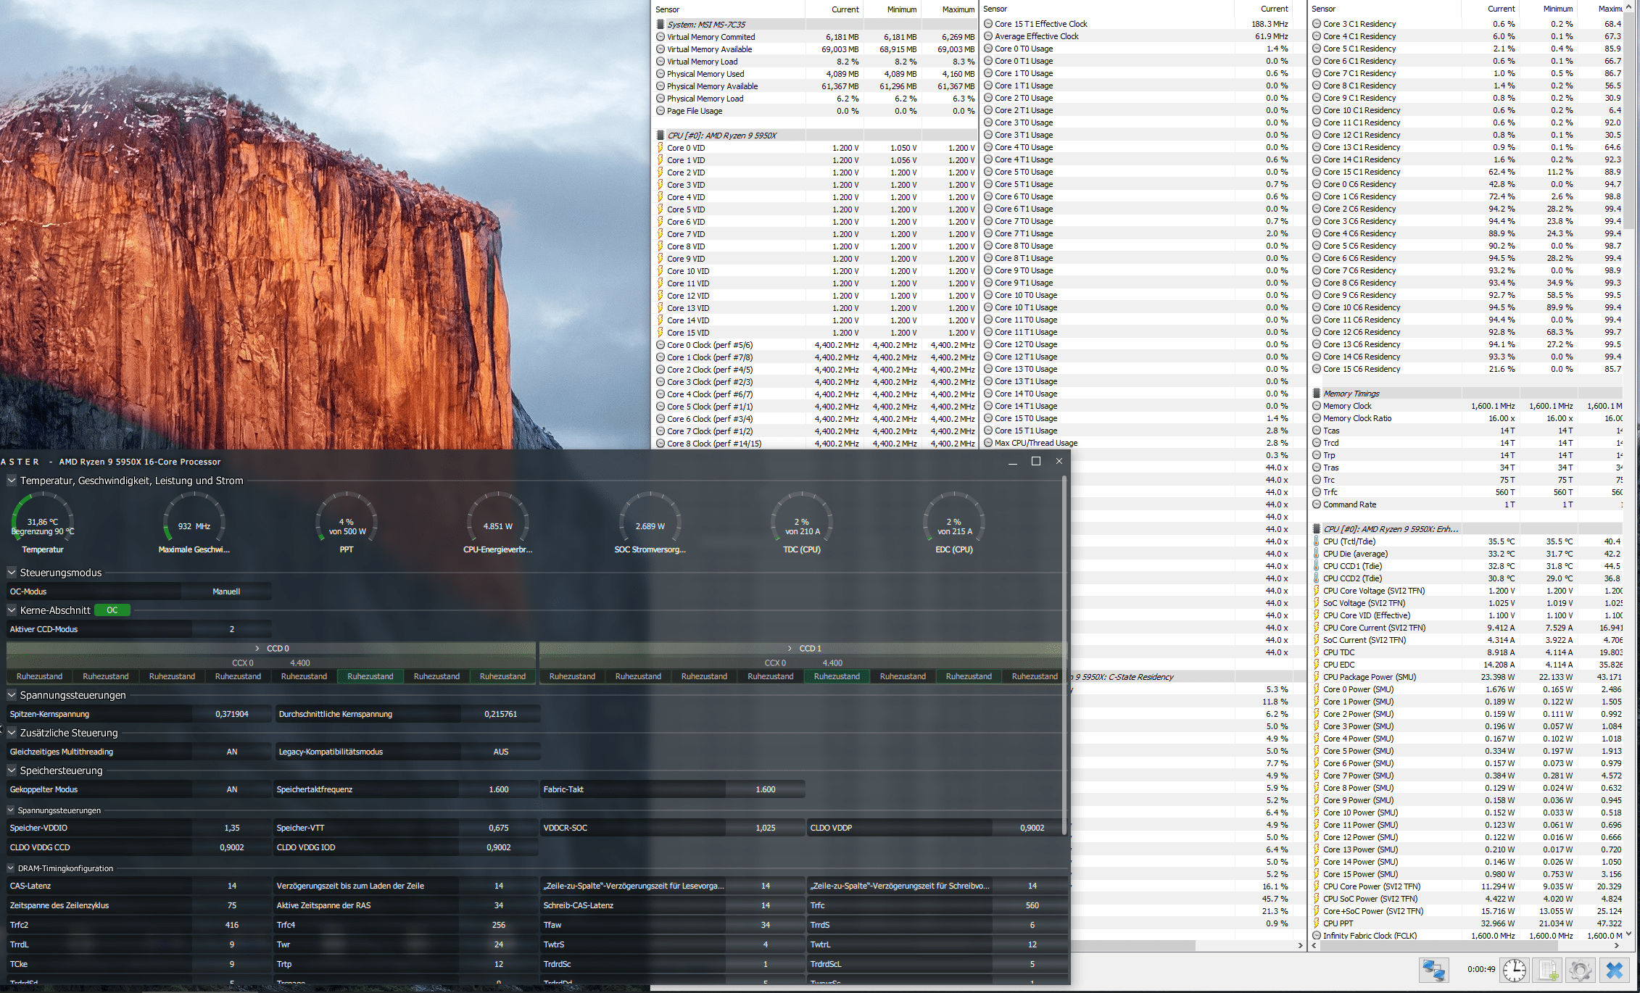Screen dimensions: 1640x993
Task: Click the icon beside Command Rate
Action: tap(1317, 504)
